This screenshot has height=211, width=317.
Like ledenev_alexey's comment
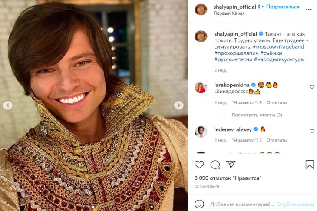[x=312, y=131]
